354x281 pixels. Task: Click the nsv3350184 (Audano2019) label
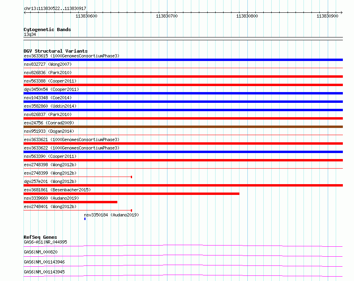(111, 215)
